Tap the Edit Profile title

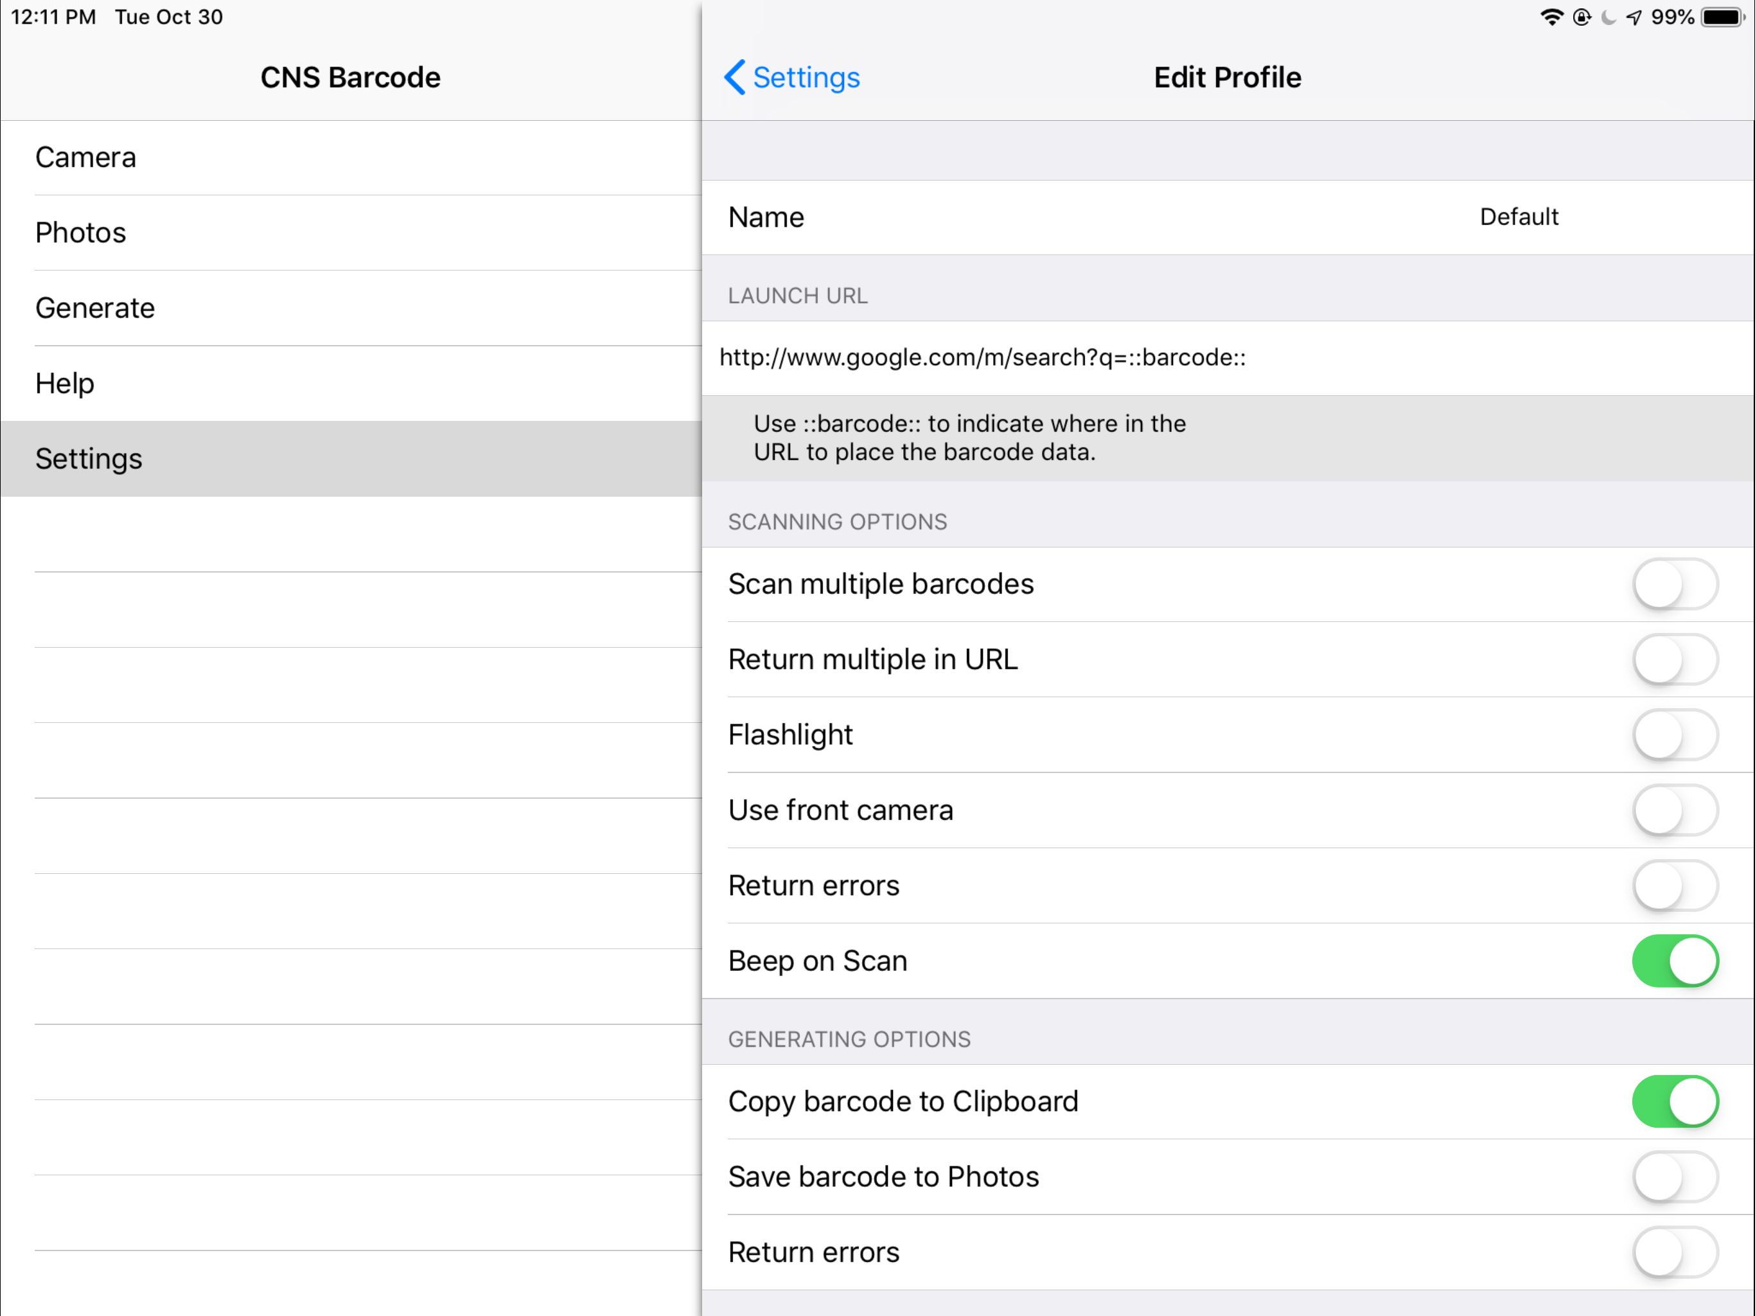point(1228,77)
